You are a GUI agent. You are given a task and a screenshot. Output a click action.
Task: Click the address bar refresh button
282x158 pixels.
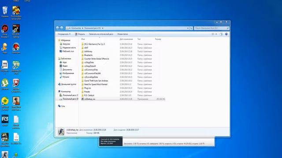191,28
